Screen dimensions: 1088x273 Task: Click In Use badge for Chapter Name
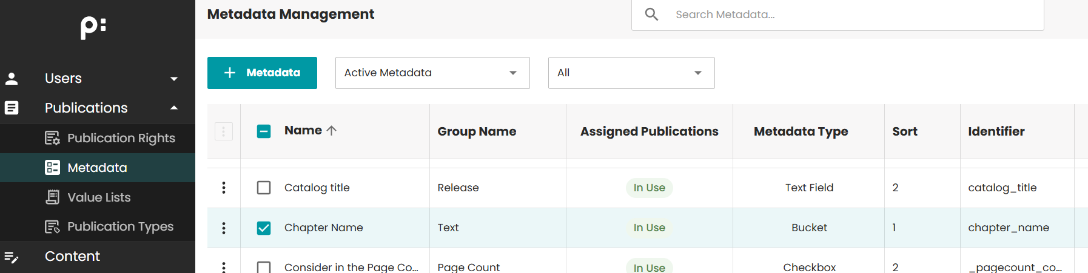pos(649,228)
